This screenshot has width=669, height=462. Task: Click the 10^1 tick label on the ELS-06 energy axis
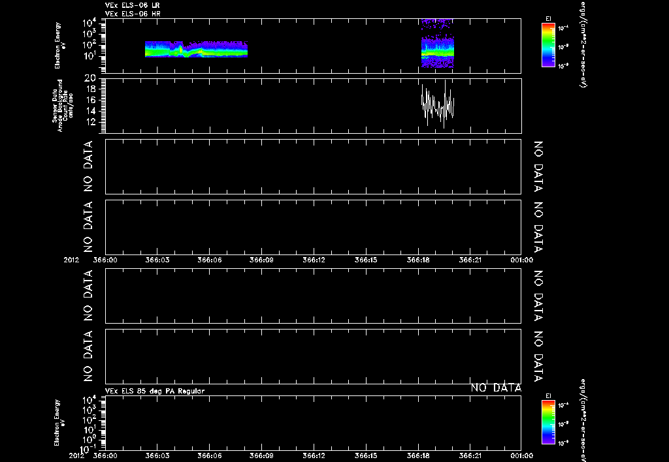click(89, 56)
